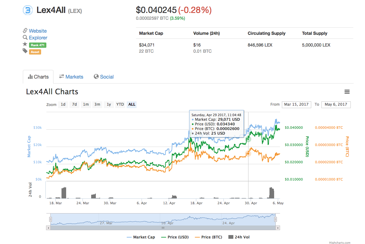Click the 22 BTC market cap value
Image resolution: width=365 pixels, height=244 pixels.
(146, 51)
